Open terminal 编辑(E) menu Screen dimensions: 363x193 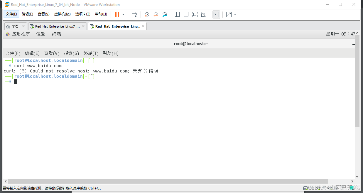(32, 53)
